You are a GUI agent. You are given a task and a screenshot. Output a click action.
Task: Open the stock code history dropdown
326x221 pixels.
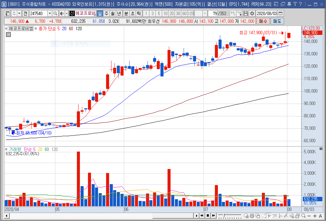pyautogui.click(x=50, y=13)
